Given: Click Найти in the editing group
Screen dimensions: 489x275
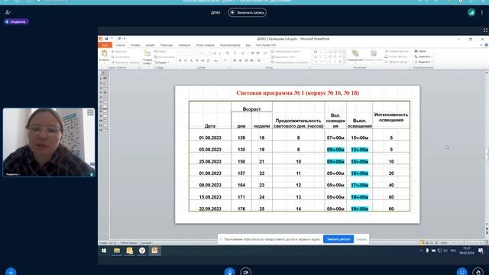Looking at the screenshot, I should 420,51.
